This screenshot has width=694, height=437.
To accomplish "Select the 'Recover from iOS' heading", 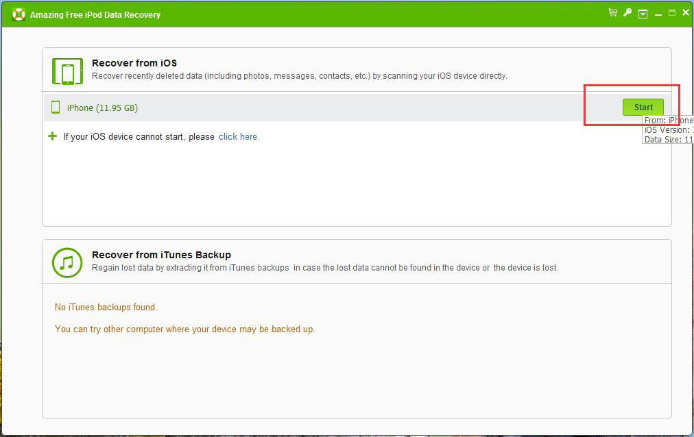I will 134,63.
